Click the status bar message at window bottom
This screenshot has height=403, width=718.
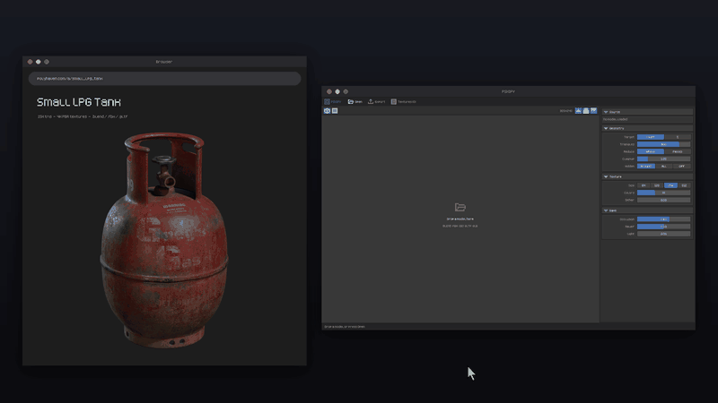345,327
